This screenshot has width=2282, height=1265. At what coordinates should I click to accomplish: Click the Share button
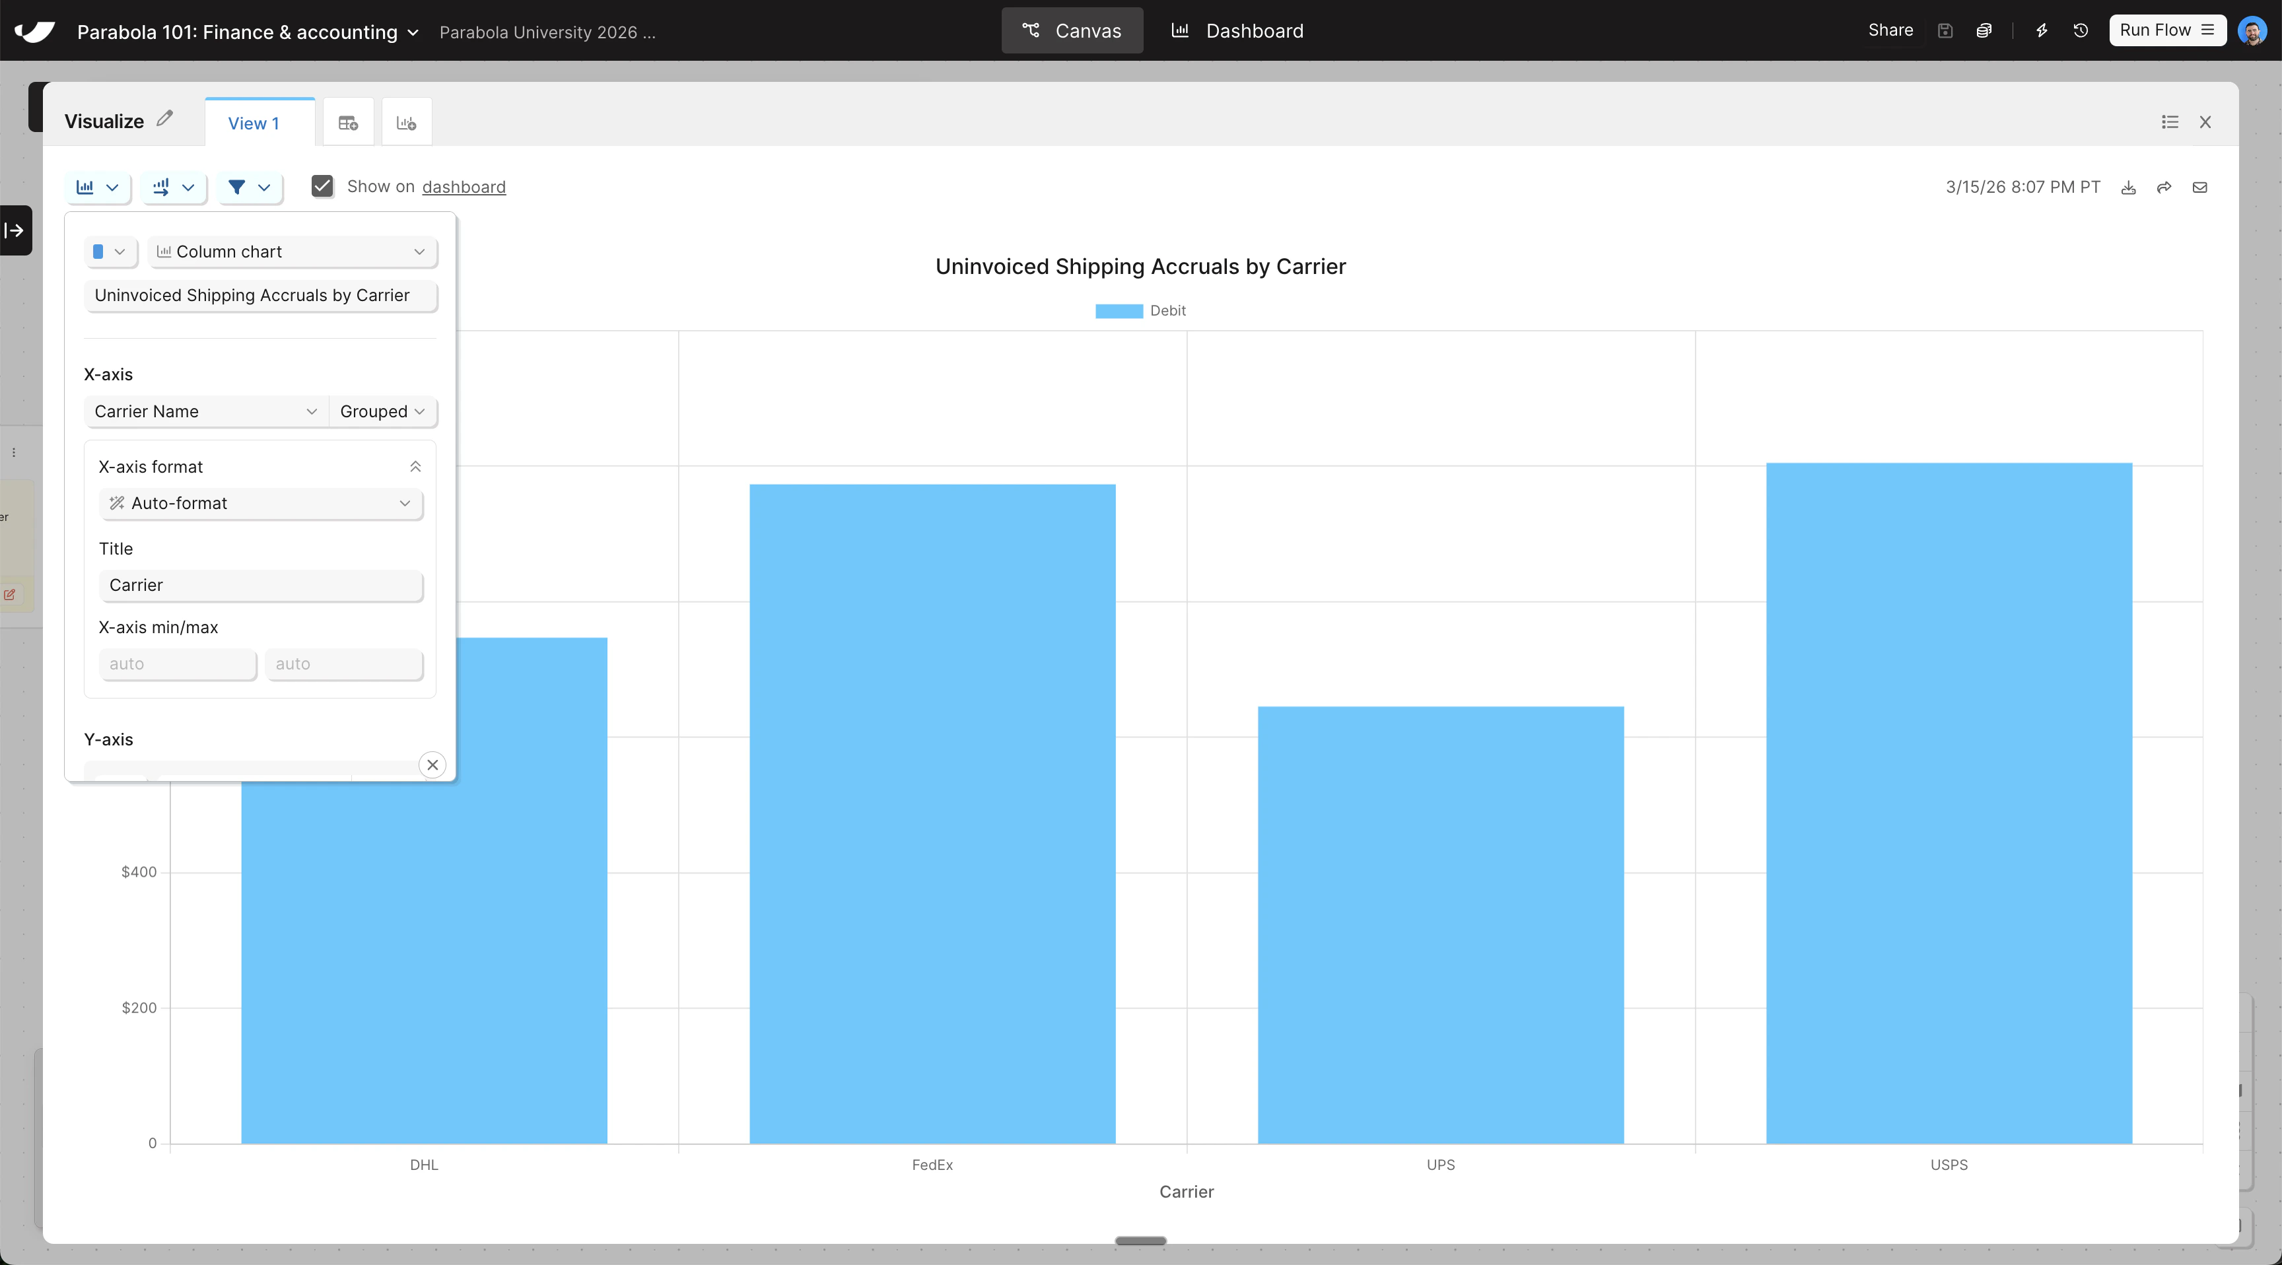pyautogui.click(x=1890, y=30)
